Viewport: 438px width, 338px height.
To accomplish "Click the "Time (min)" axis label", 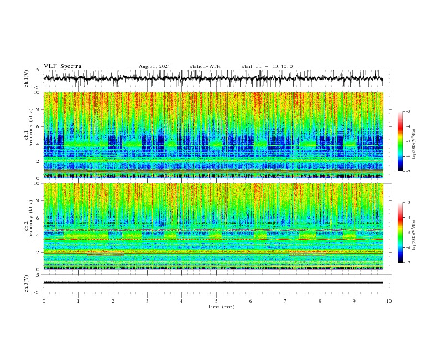I will pyautogui.click(x=221, y=307).
